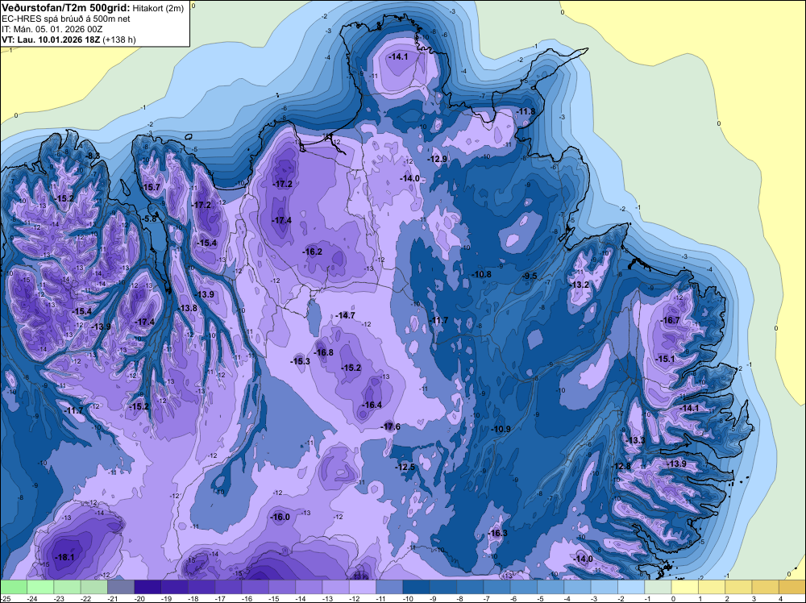Pick the 4 orange legend swatch

tap(791, 587)
